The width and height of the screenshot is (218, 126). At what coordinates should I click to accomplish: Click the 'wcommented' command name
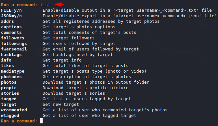point(14,110)
